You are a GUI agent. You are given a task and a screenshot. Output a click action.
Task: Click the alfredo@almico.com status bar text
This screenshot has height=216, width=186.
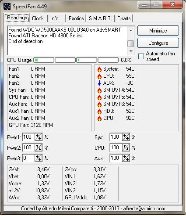(x=144, y=209)
